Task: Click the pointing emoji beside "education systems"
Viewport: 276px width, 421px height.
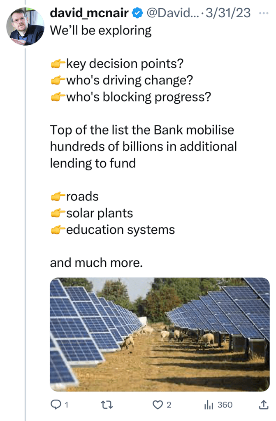Action: point(58,230)
